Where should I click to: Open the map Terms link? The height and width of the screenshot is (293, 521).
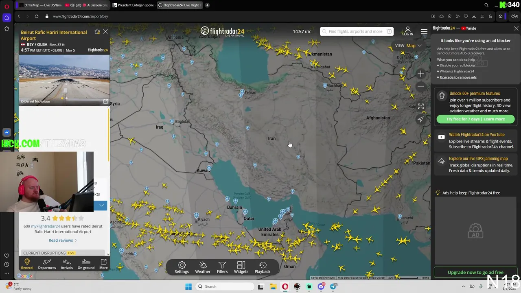425,278
